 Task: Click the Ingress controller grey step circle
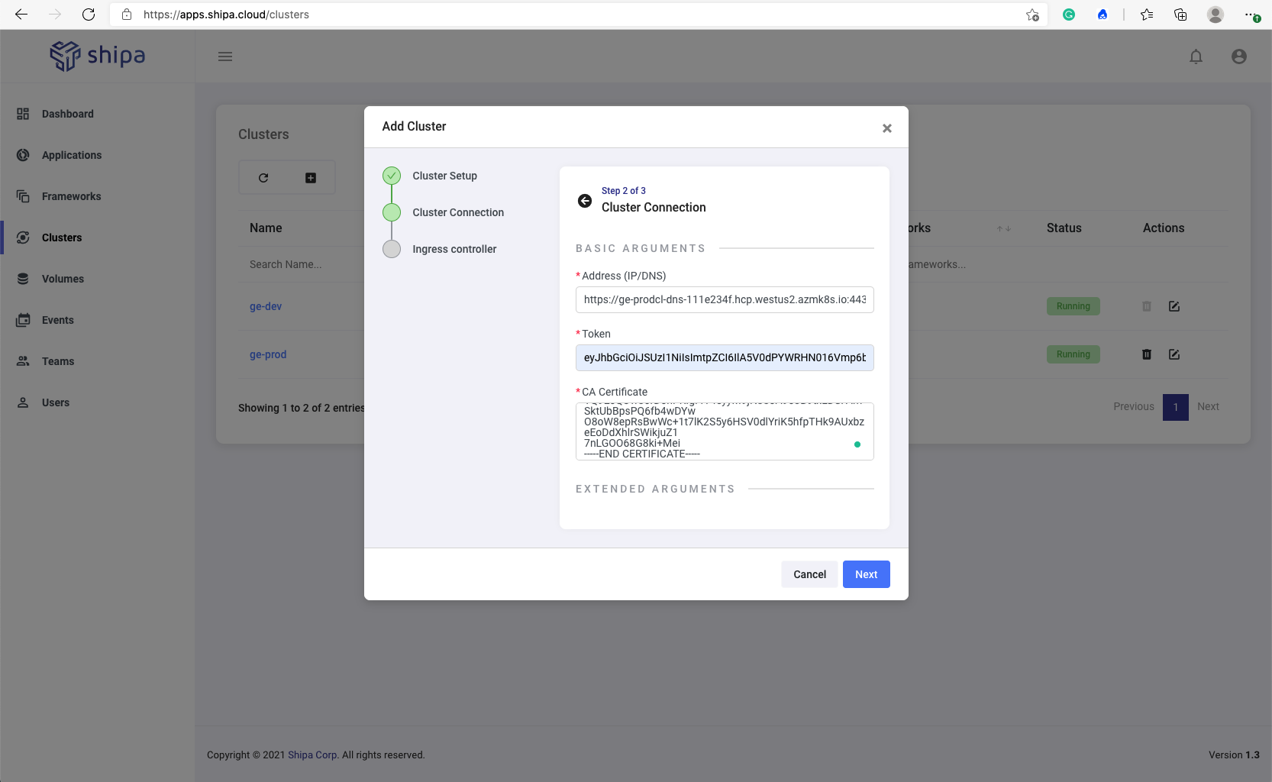(x=392, y=249)
